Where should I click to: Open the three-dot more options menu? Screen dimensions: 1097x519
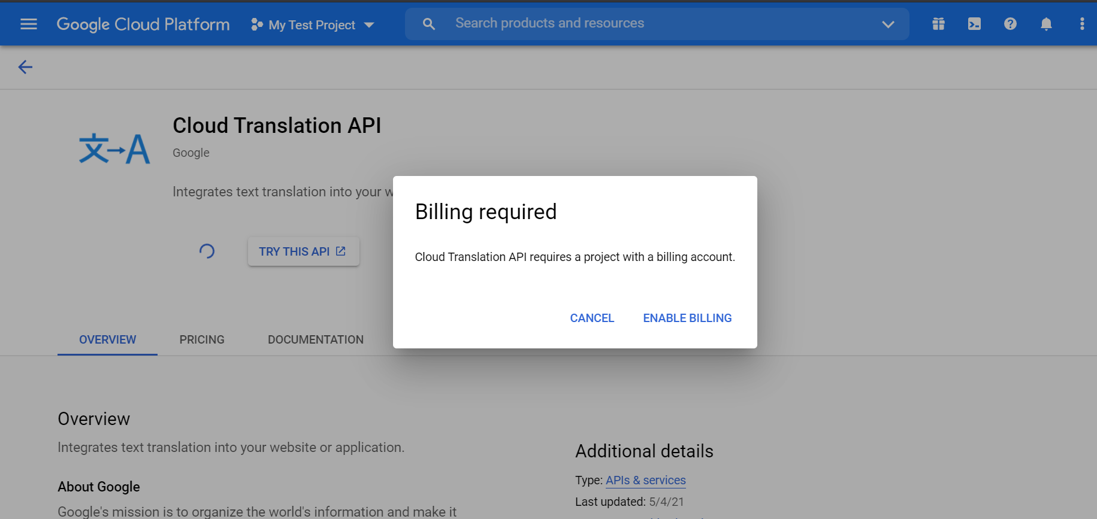[1082, 24]
